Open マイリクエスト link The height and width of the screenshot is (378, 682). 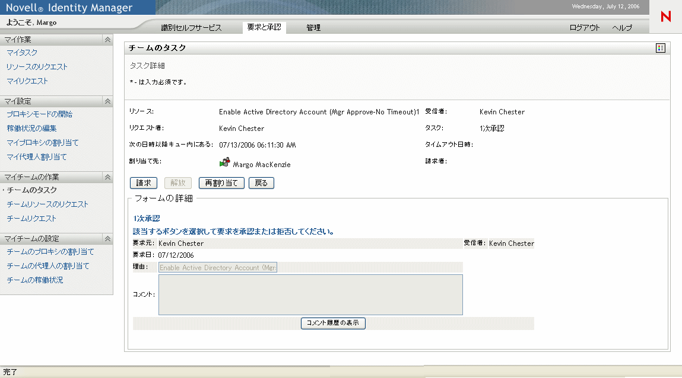coord(27,81)
